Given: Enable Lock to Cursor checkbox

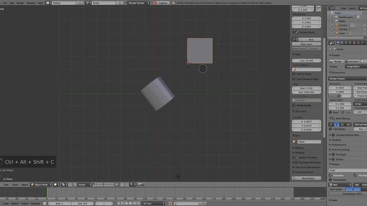Looking at the screenshot, I should click(294, 74).
